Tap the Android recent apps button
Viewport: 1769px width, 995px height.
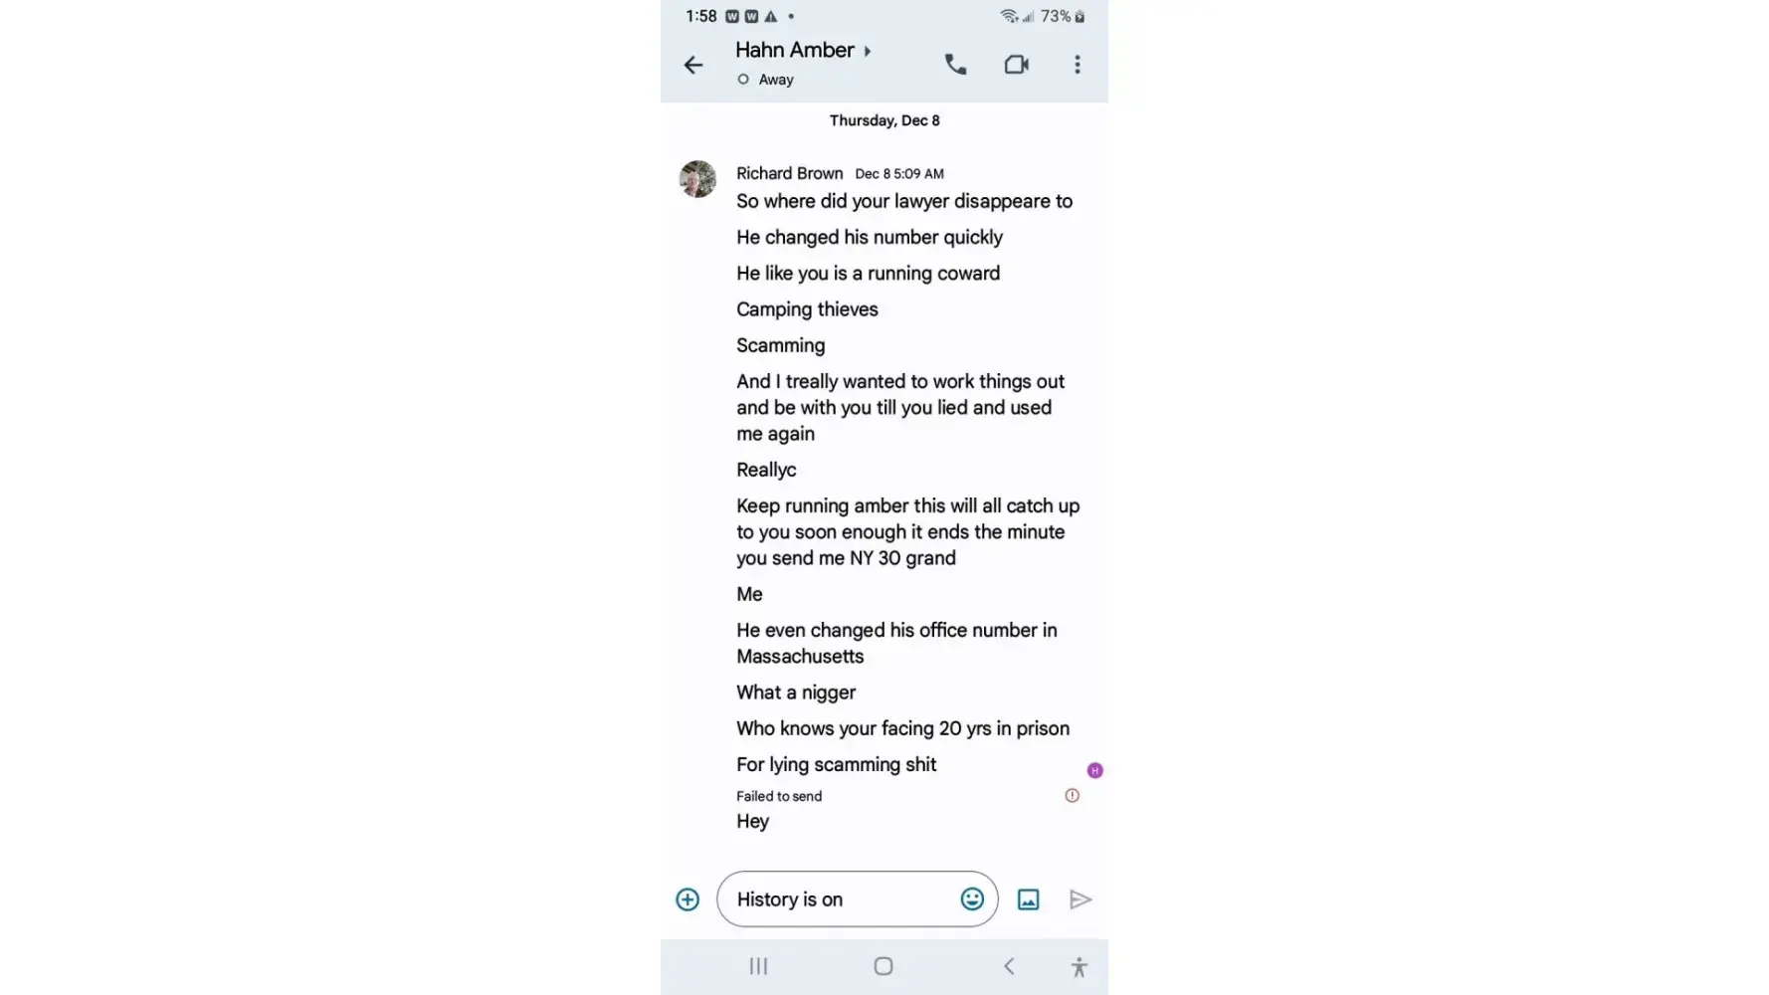coord(758,966)
